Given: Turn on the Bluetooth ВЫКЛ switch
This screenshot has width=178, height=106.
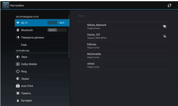Looking at the screenshot, I should pos(57,30).
